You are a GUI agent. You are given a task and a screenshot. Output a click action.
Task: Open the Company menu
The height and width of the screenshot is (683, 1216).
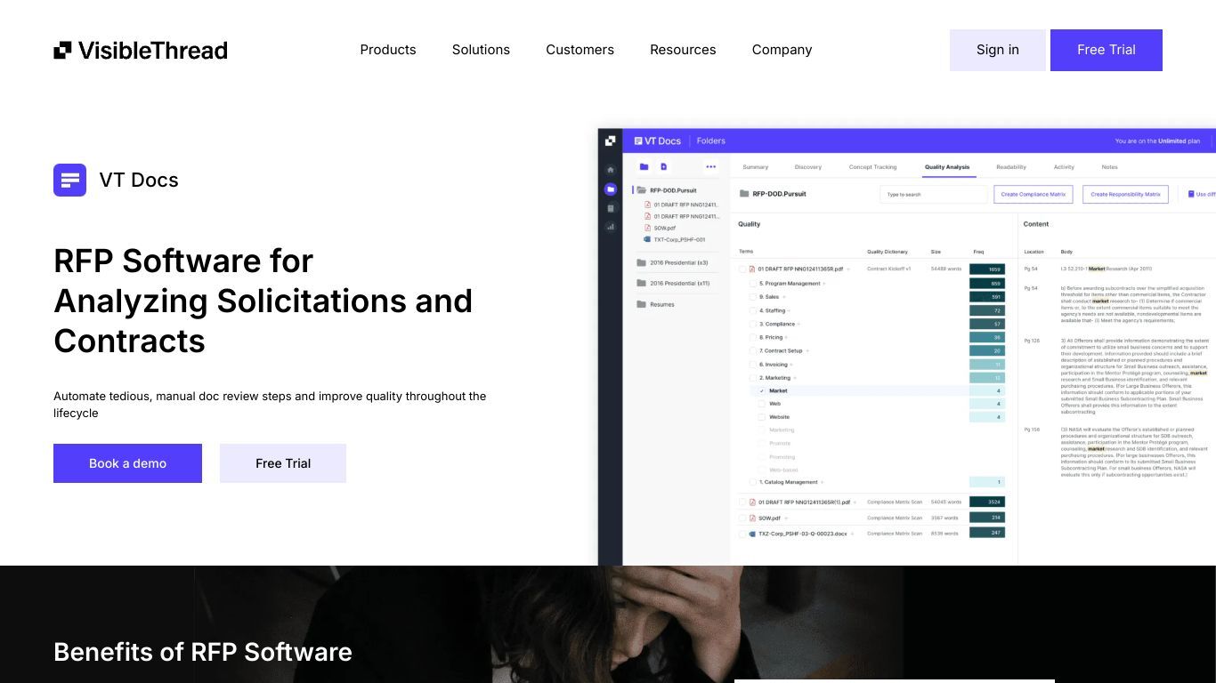pyautogui.click(x=782, y=50)
